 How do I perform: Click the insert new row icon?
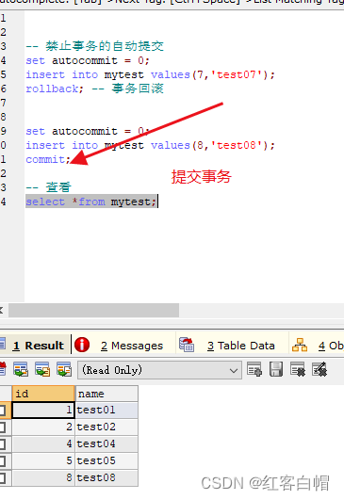point(254,369)
